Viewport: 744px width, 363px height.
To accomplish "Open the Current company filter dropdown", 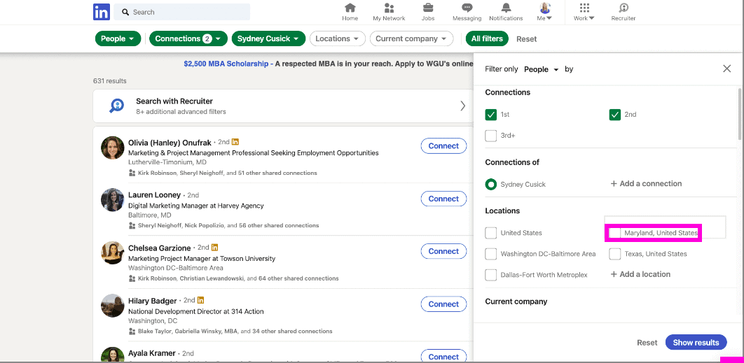I will pos(411,39).
